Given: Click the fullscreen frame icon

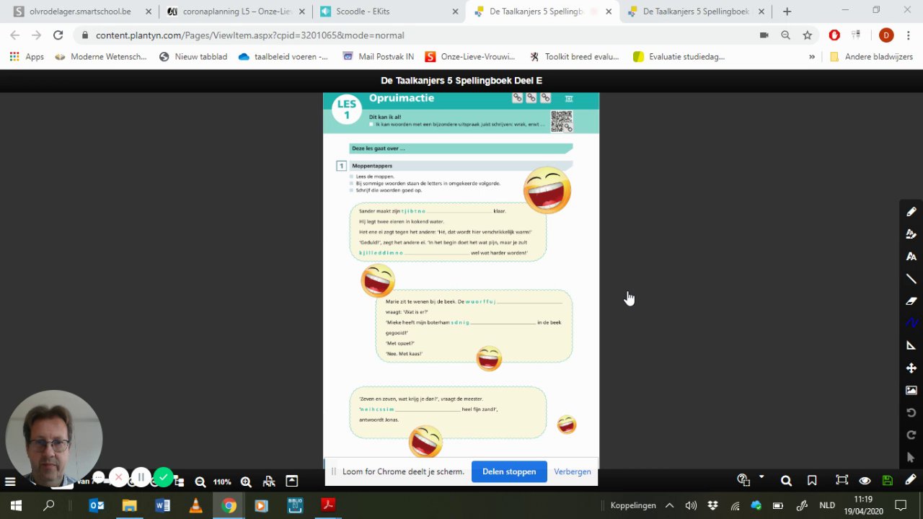Looking at the screenshot, I should [x=842, y=481].
